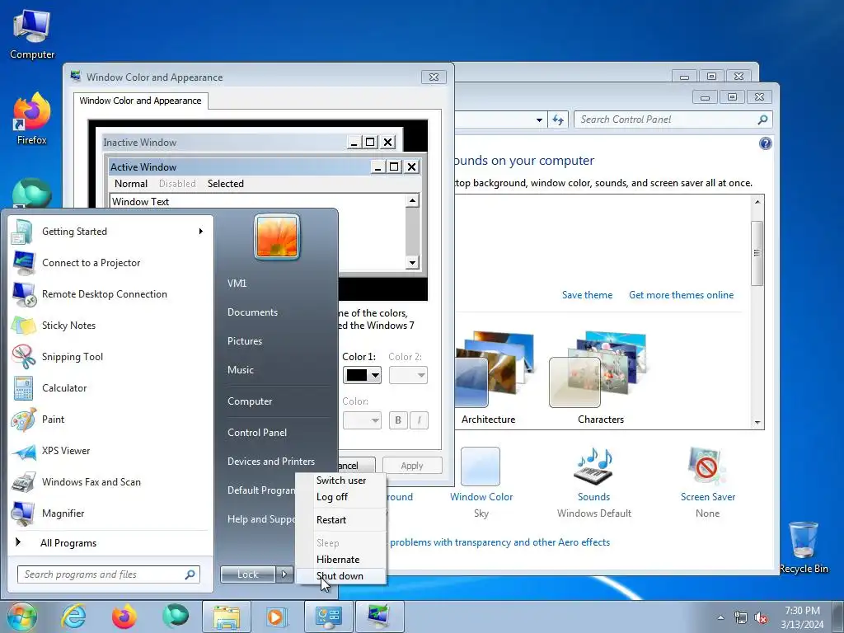Viewport: 844px width, 633px height.
Task: Expand the Getting Started submenu arrow
Action: [x=201, y=232]
